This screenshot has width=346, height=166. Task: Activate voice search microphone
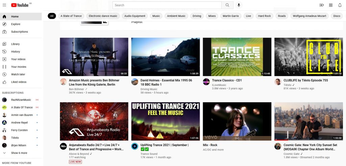tap(239, 5)
